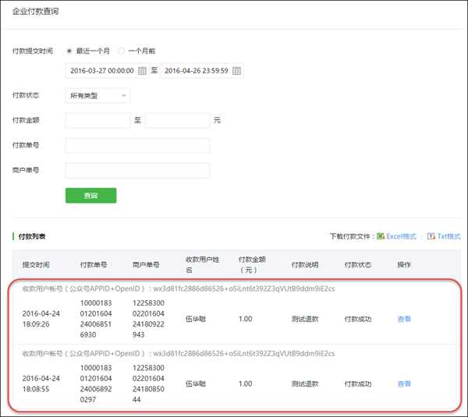Click payee name in 18:09:26 row
This screenshot has width=468, height=417.
tap(196, 319)
